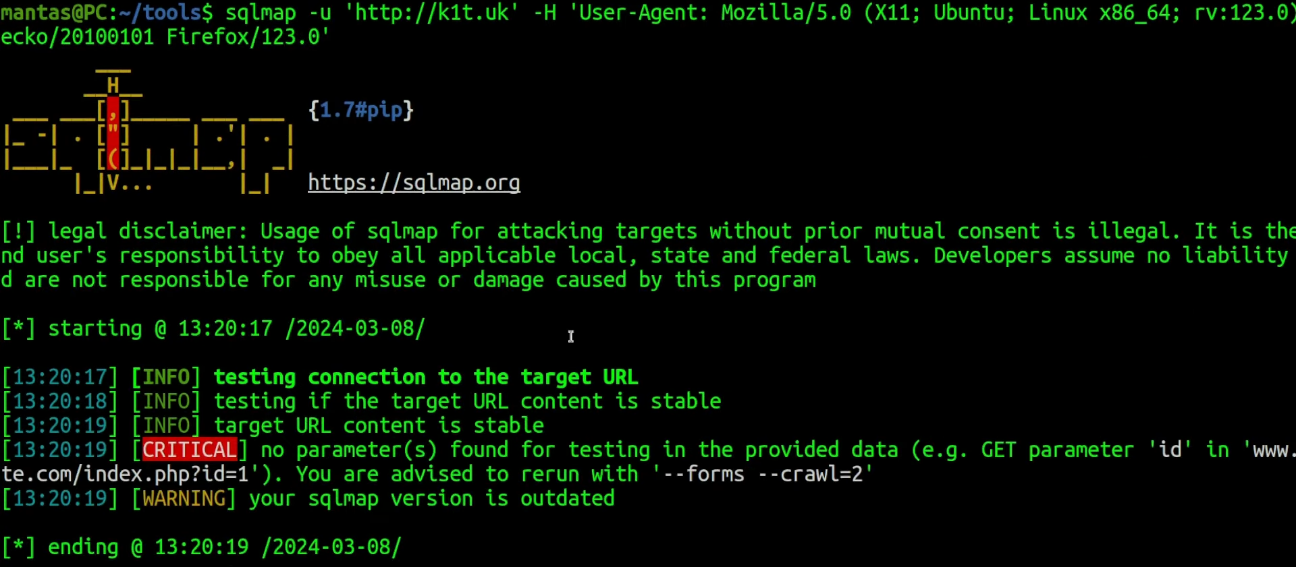1296x567 pixels.
Task: Click the red CRITICAL label
Action: pyautogui.click(x=190, y=450)
